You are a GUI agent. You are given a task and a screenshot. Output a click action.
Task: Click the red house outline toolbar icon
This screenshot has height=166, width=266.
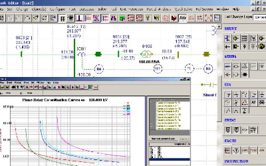click(165, 18)
